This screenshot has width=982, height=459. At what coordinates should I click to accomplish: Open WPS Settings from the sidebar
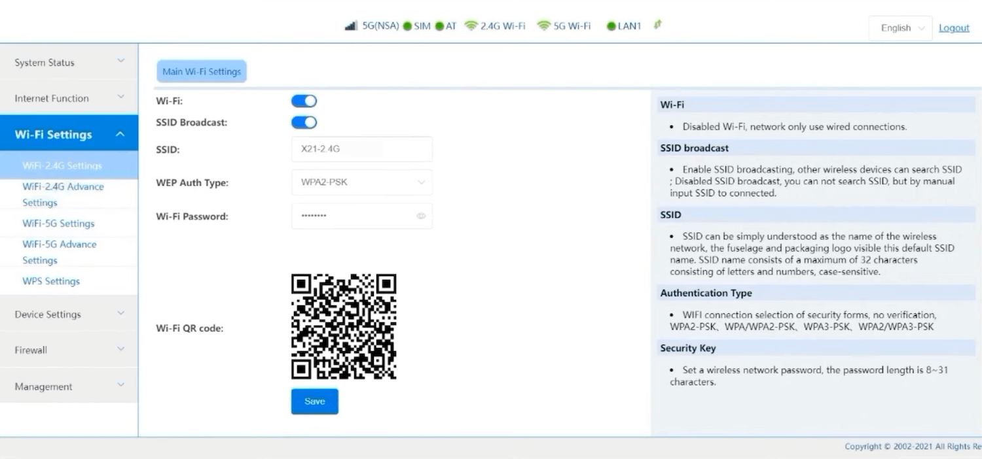51,280
